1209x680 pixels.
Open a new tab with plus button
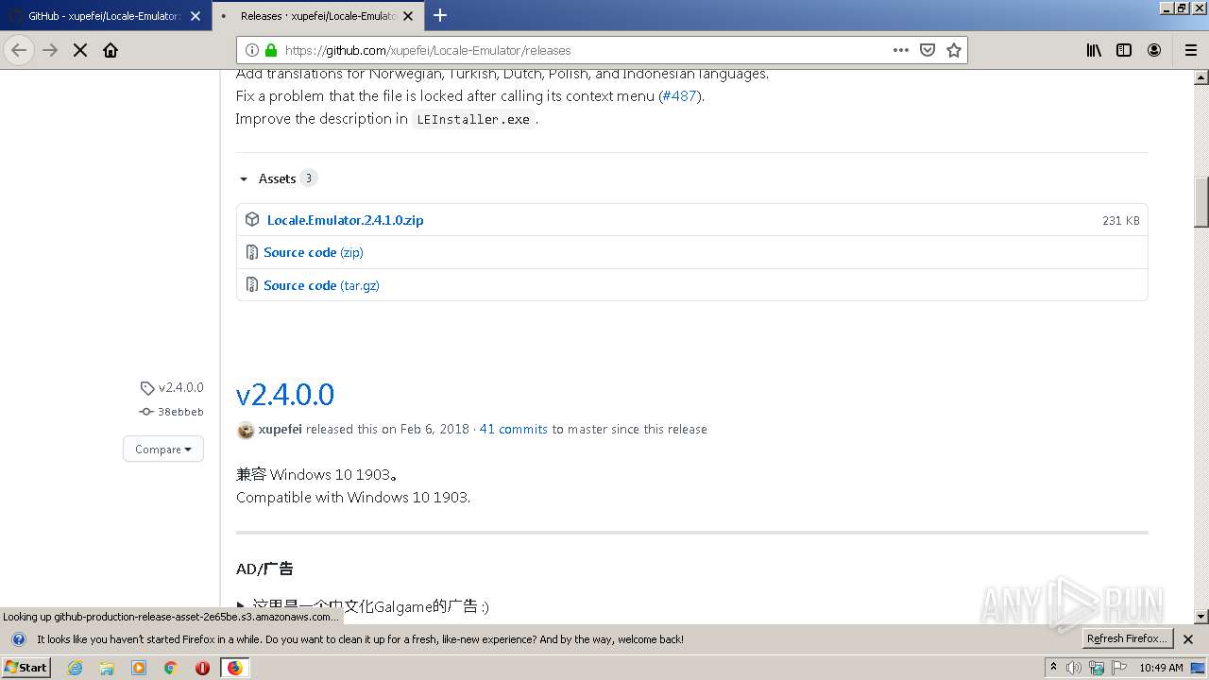[x=440, y=15]
